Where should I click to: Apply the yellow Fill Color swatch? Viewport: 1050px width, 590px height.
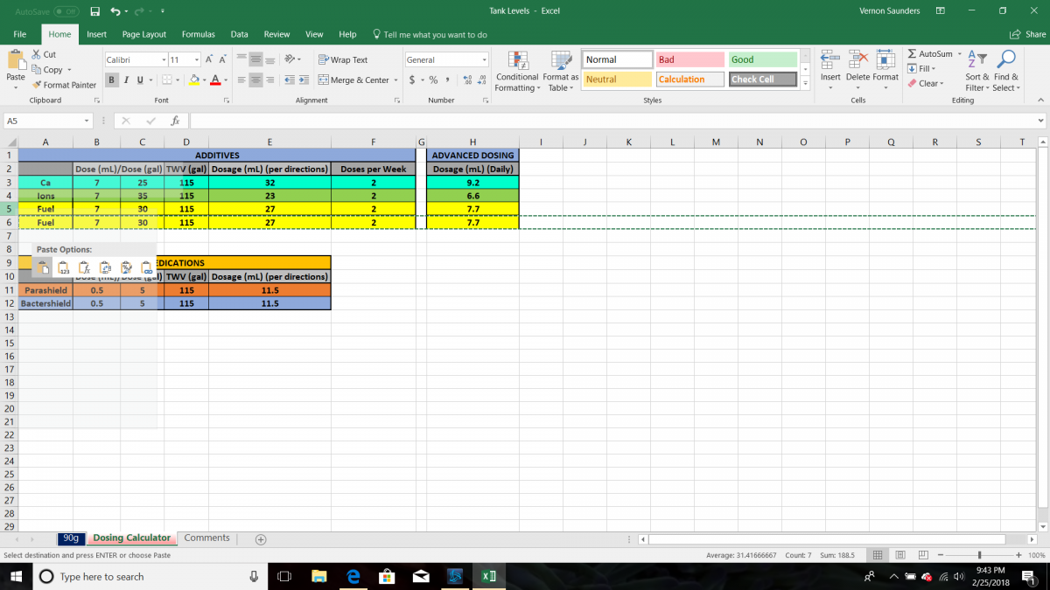pyautogui.click(x=195, y=80)
